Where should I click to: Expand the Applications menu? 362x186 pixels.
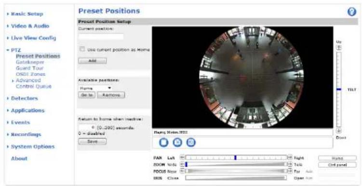point(27,111)
